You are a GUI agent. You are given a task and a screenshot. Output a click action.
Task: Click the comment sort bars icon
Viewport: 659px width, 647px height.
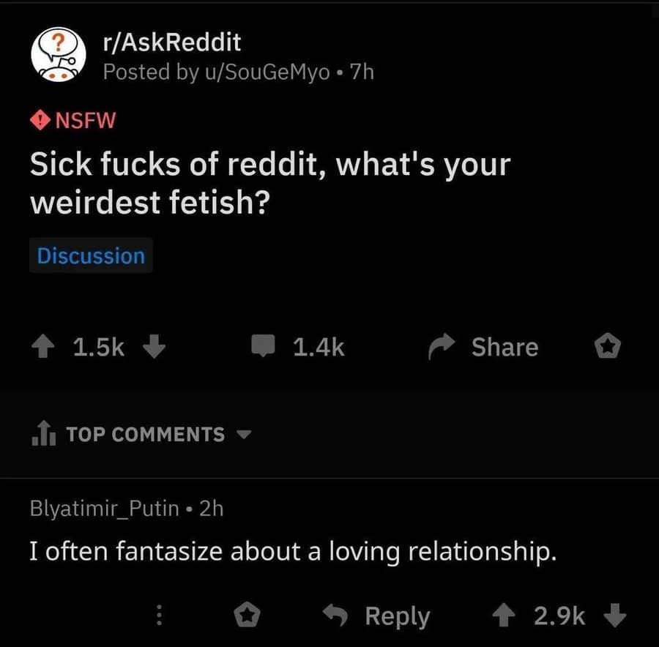[x=42, y=433]
